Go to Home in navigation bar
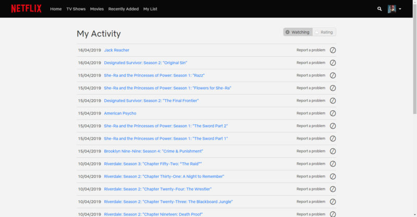The image size is (417, 217). click(56, 9)
